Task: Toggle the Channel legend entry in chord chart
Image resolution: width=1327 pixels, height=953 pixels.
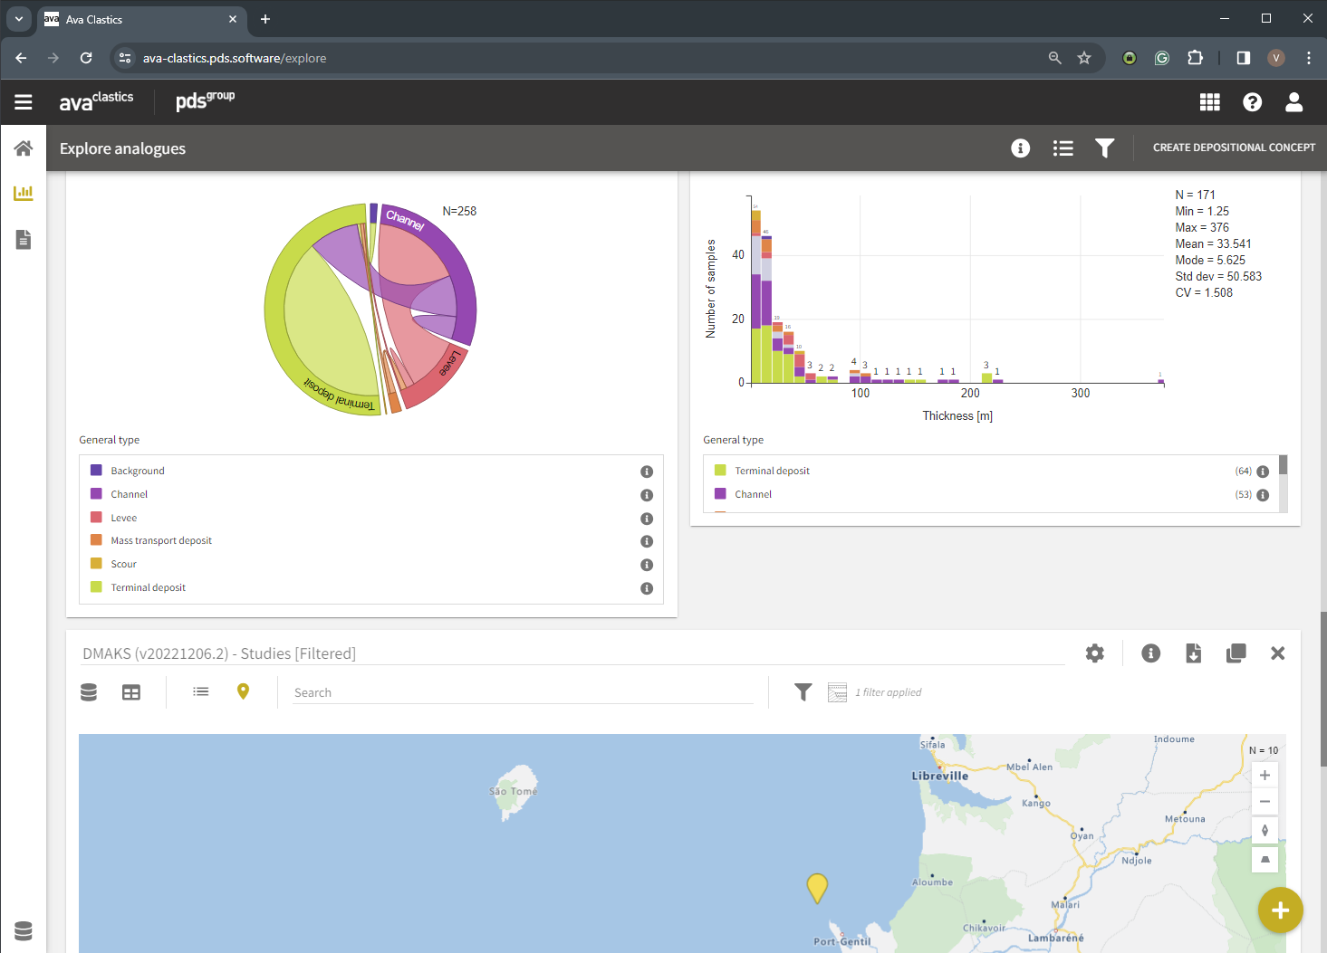Action: (x=129, y=494)
